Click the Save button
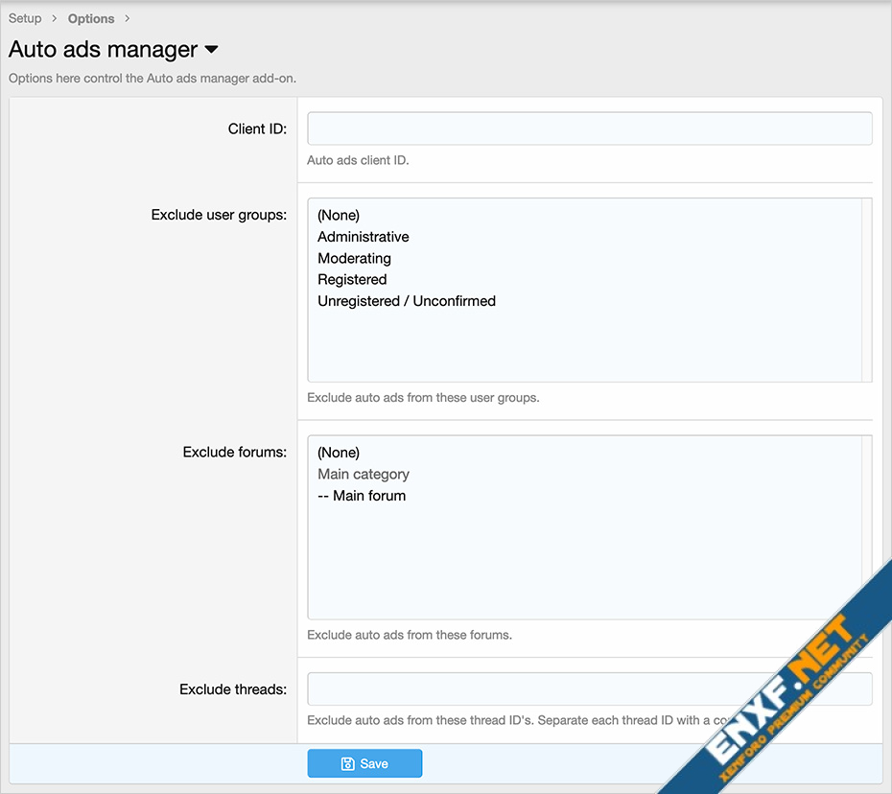 point(364,763)
